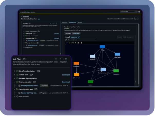Select the pointer tool in graph toolbar
The height and width of the screenshot is (116, 155).
coord(67,43)
